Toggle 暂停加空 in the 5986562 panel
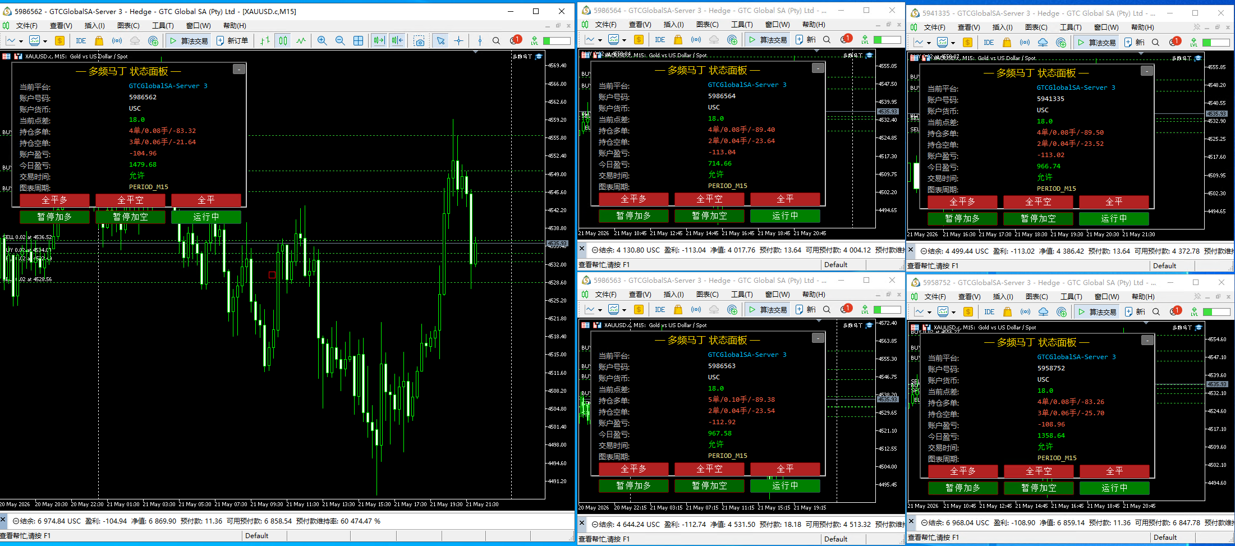Image resolution: width=1235 pixels, height=546 pixels. [x=130, y=217]
